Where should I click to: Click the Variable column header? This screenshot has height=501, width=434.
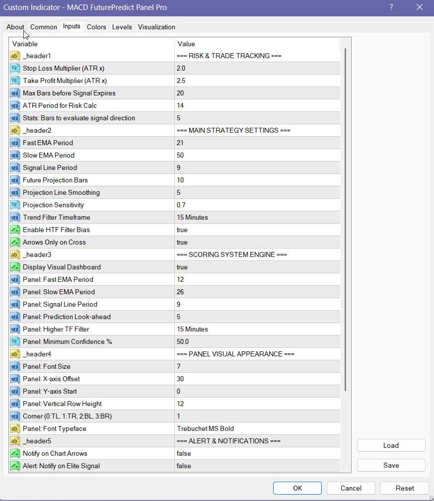[x=92, y=44]
